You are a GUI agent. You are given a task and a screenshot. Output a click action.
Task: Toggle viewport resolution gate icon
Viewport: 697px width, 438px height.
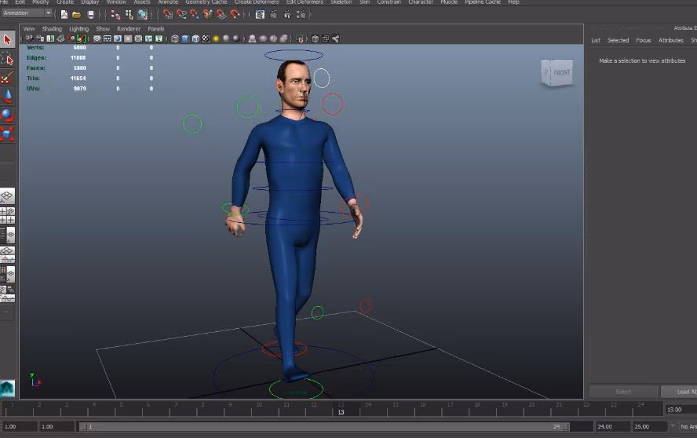tap(118, 38)
